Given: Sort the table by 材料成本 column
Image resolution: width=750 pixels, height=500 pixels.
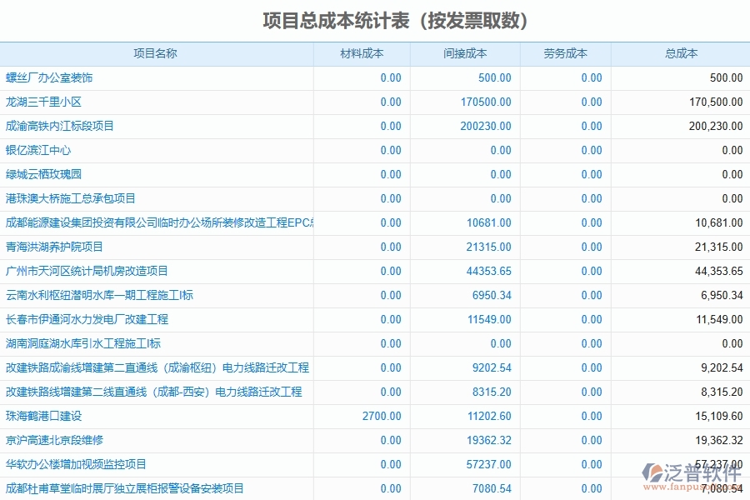Looking at the screenshot, I should tap(362, 52).
